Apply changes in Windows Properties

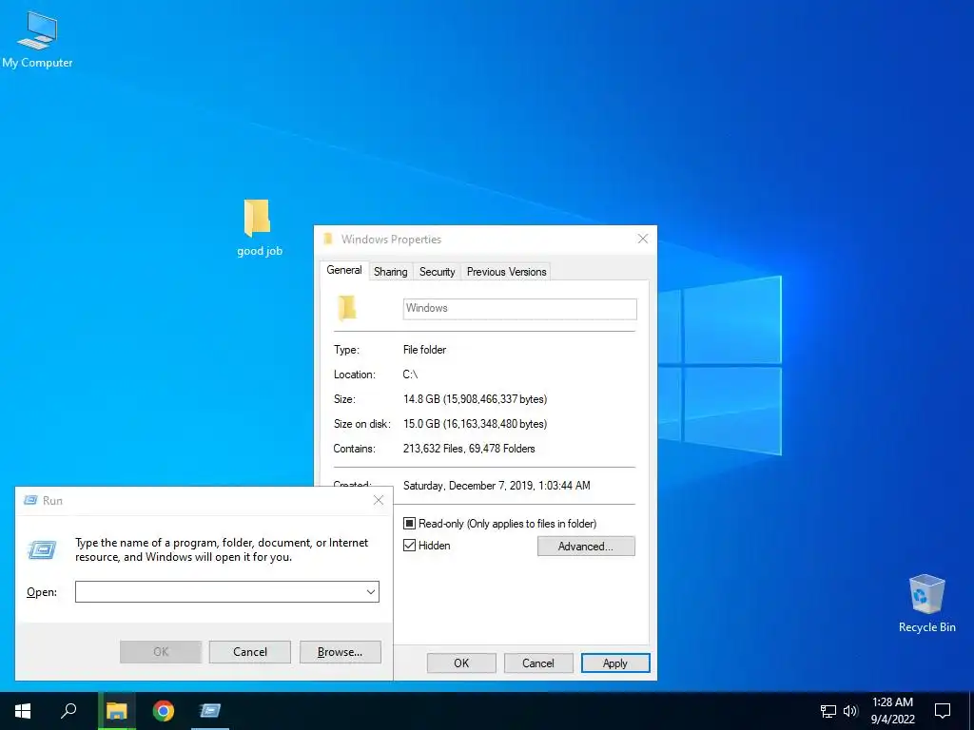pyautogui.click(x=615, y=663)
